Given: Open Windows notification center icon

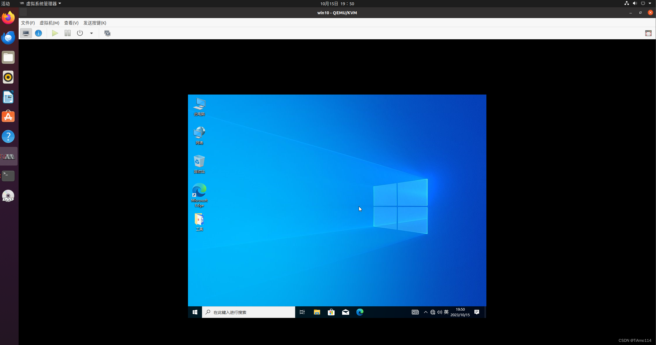Looking at the screenshot, I should (477, 312).
